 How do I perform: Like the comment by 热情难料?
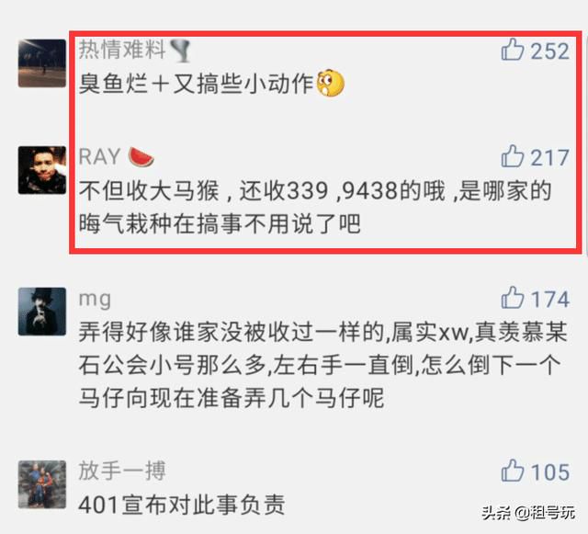[513, 50]
